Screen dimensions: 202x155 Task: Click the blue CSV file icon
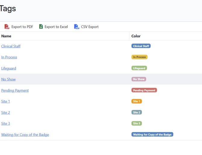tap(77, 26)
